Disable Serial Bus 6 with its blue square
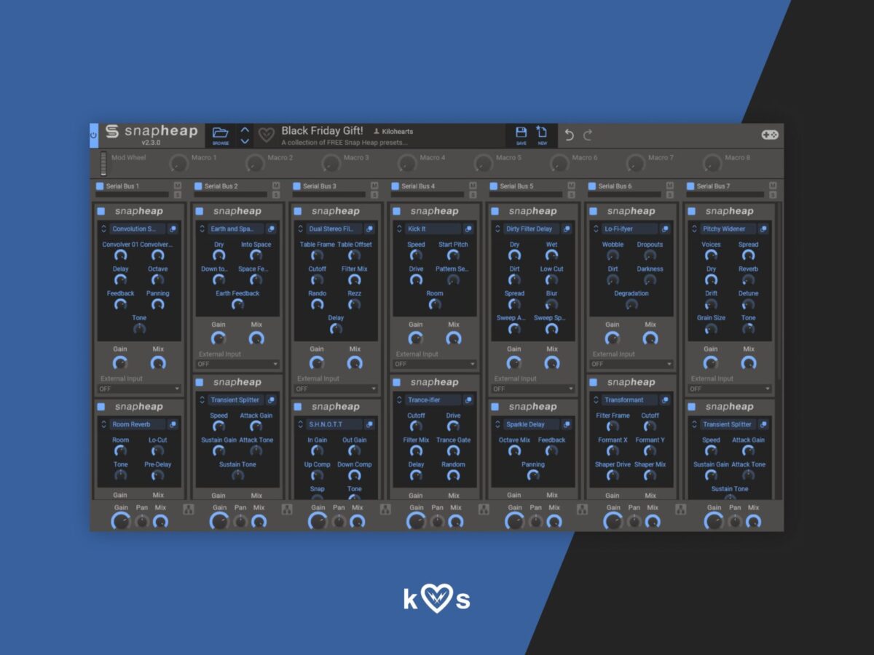This screenshot has width=874, height=655. click(592, 186)
